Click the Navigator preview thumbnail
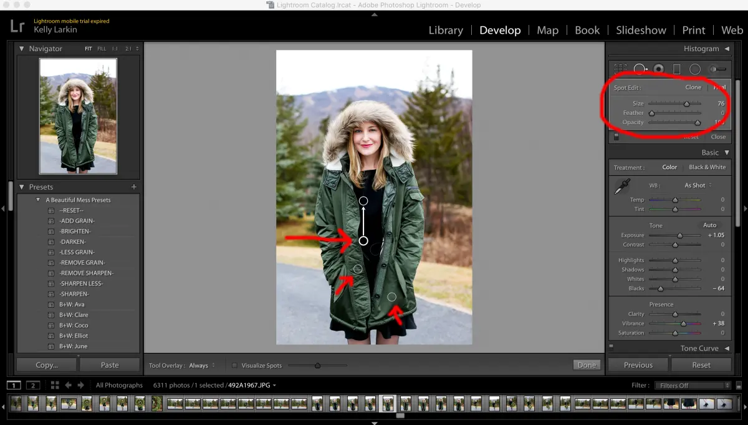The height and width of the screenshot is (425, 748). [x=78, y=116]
